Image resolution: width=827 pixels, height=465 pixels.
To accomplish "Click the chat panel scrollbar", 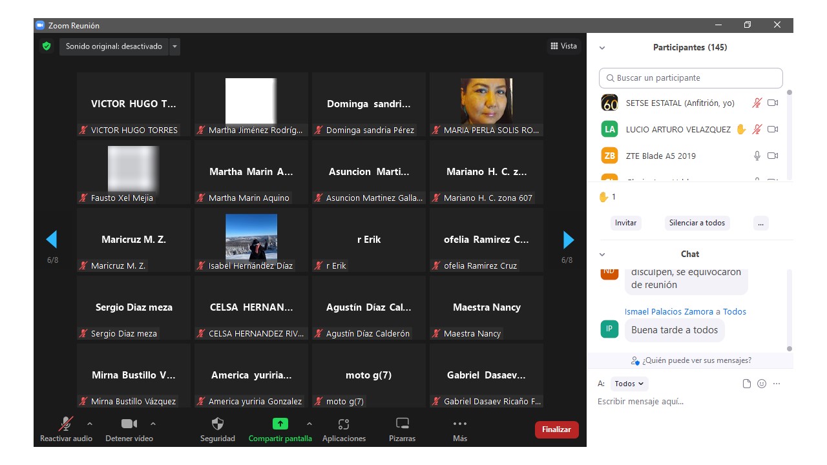I will tap(789, 310).
